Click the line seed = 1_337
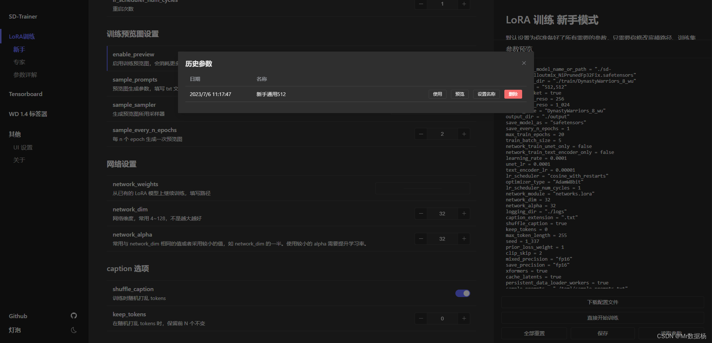This screenshot has width=712, height=343. click(523, 241)
